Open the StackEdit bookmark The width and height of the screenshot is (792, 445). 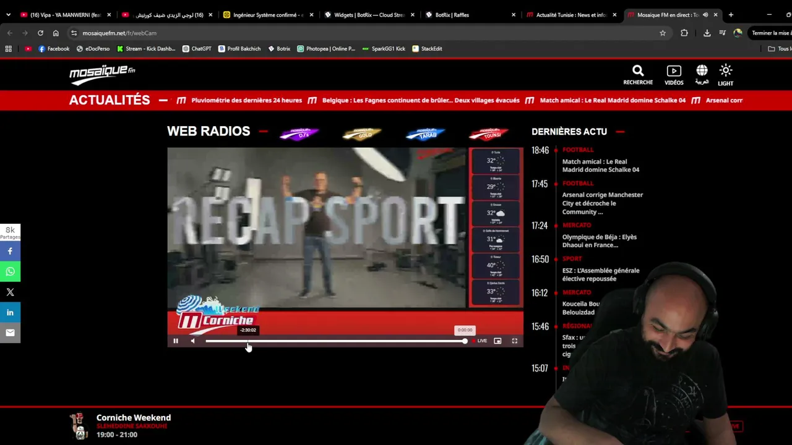click(x=427, y=49)
